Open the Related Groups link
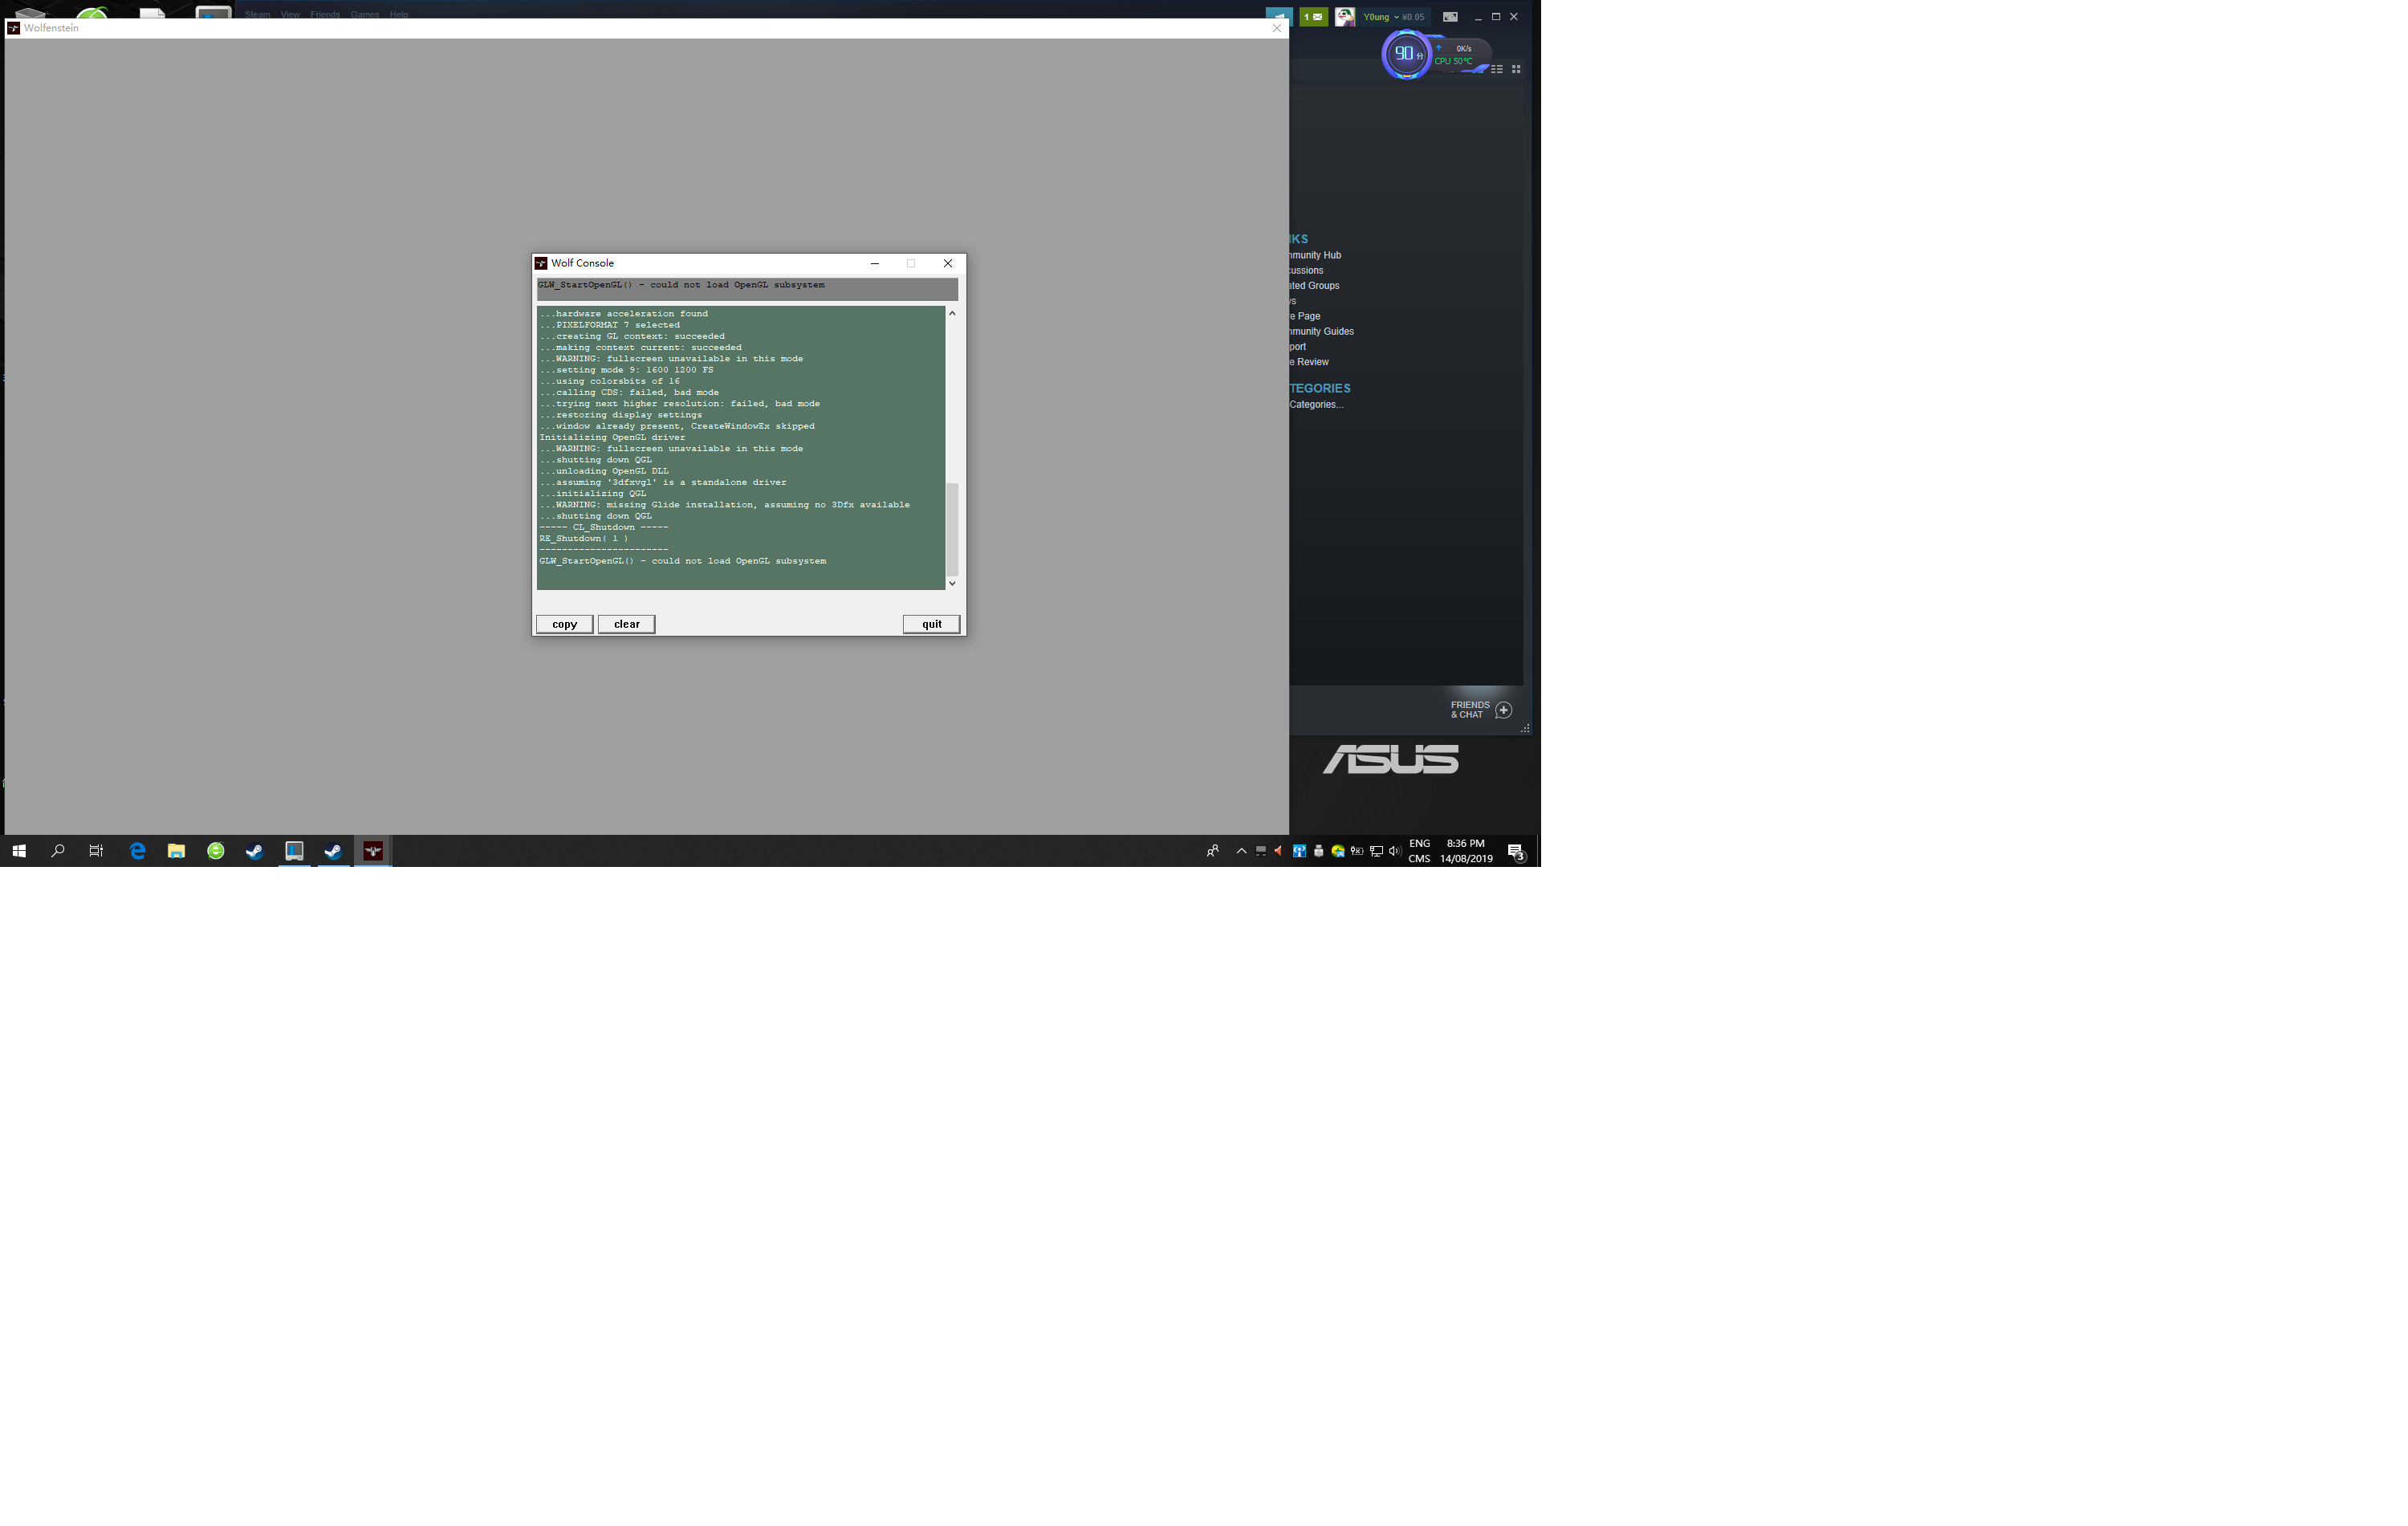This screenshot has width=2408, height=1526. tap(1314, 286)
